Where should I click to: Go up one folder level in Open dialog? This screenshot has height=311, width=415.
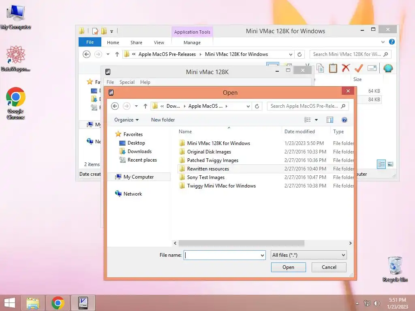145,106
